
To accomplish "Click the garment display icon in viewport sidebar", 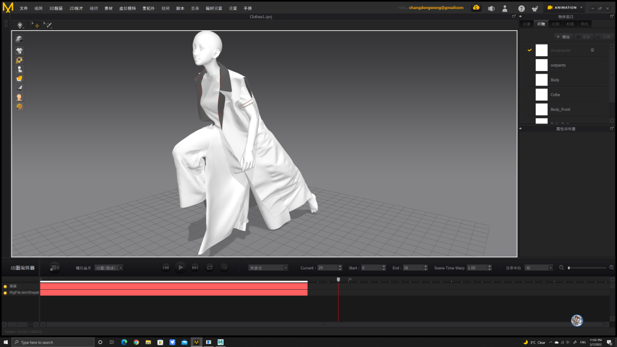I will click(19, 51).
